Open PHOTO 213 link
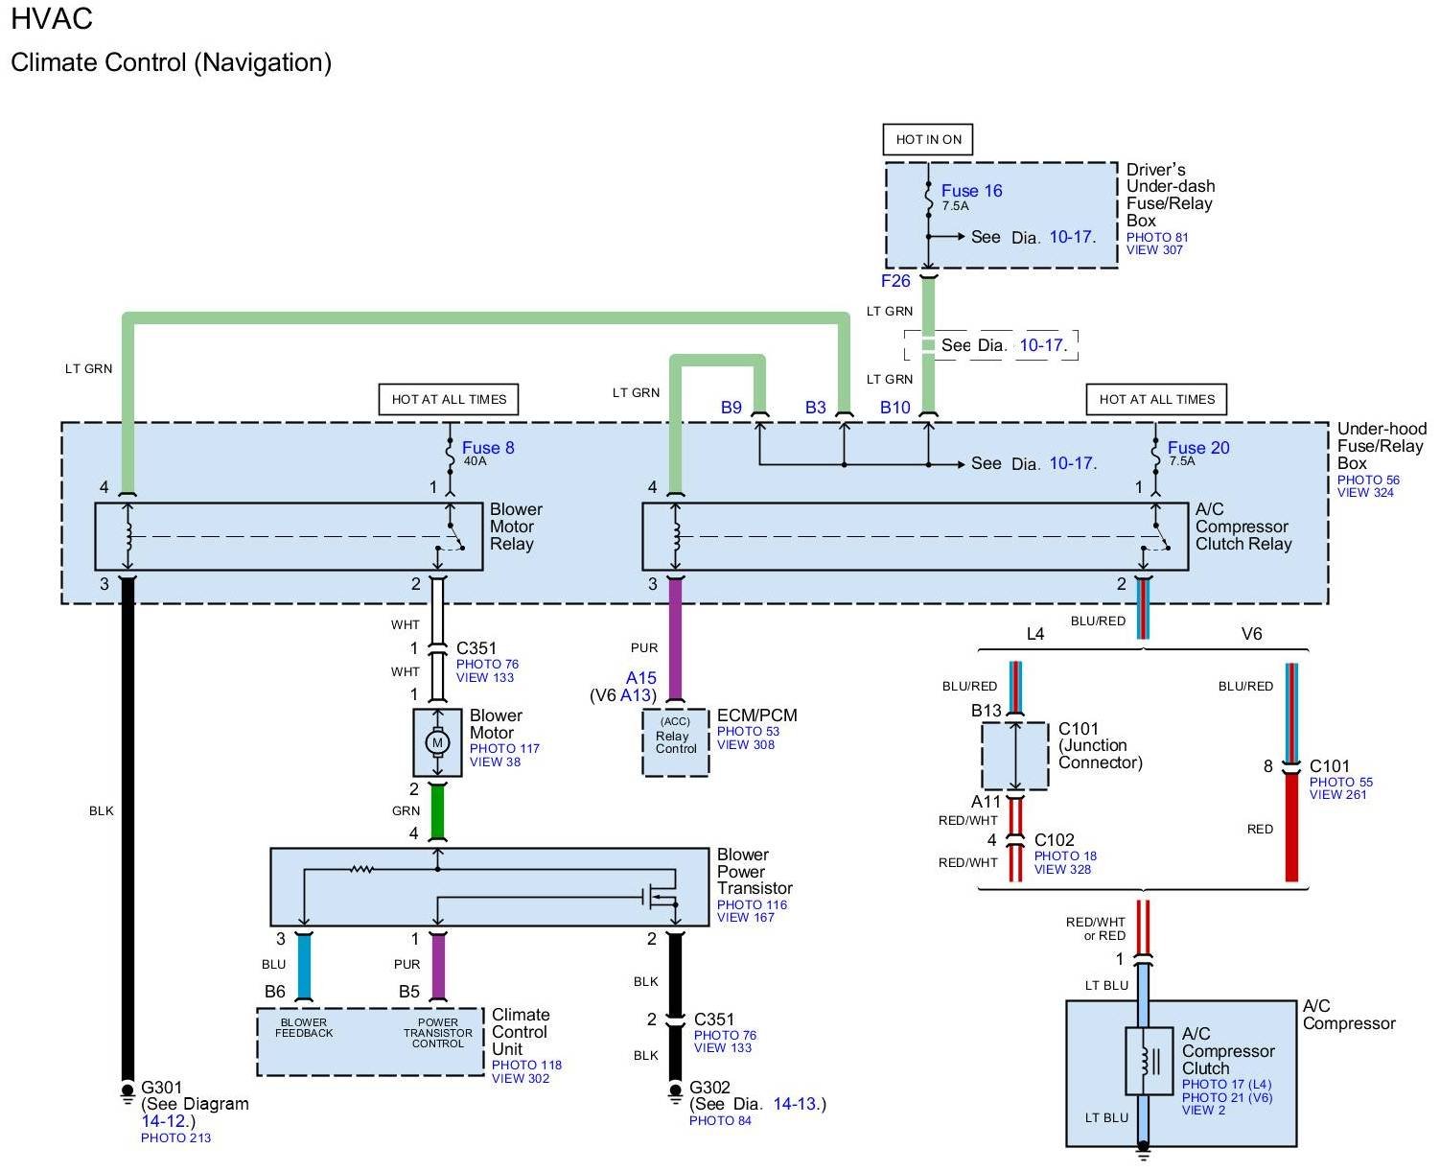 point(175,1137)
